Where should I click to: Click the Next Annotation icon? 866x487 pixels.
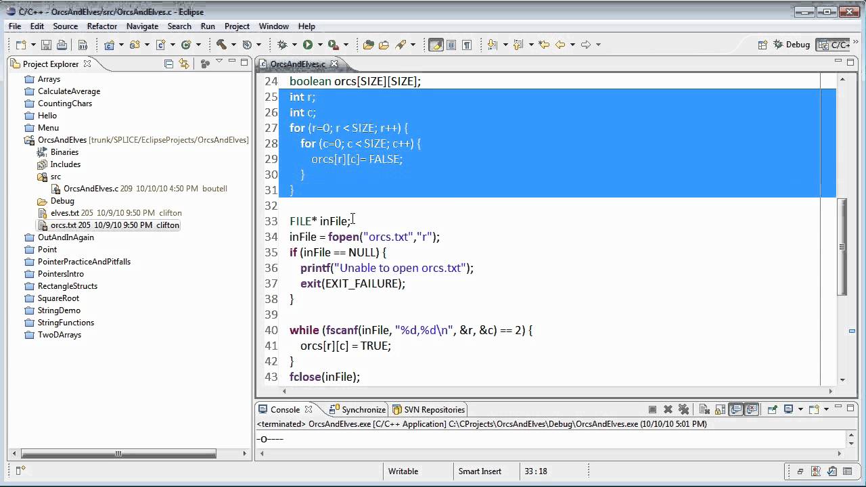point(492,45)
